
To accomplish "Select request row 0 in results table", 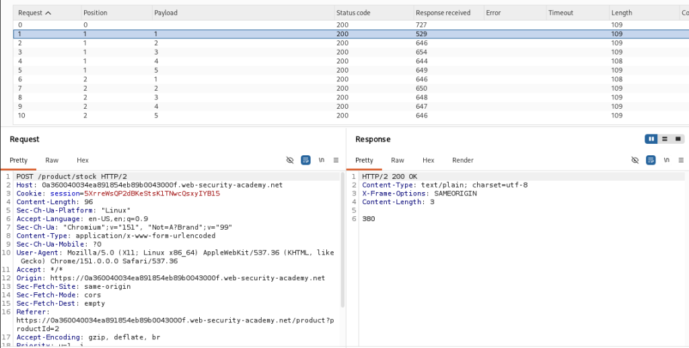I will coord(351,25).
